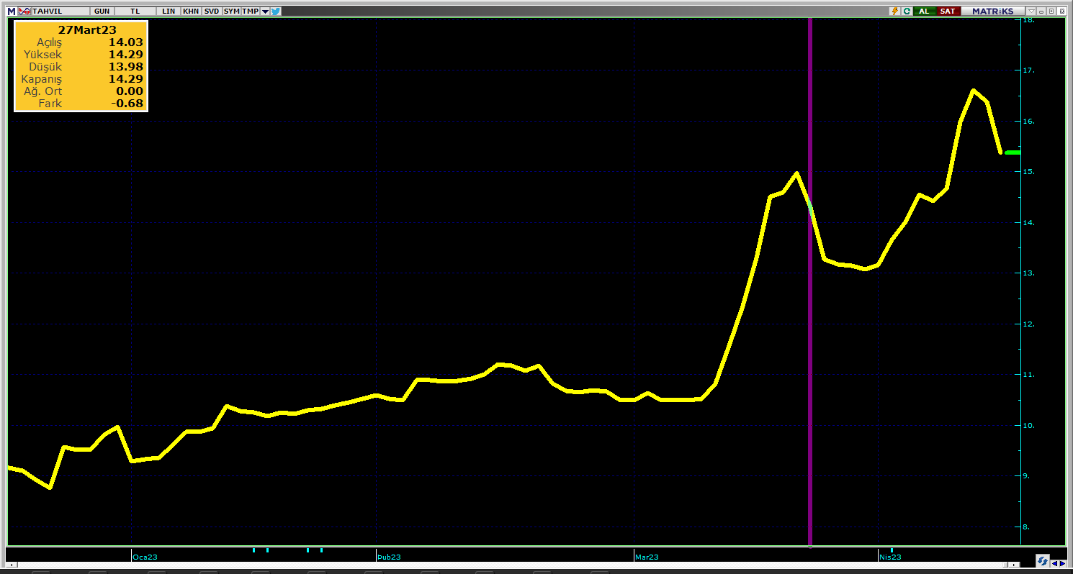The image size is (1073, 574).
Task: Click the horizontal scrollbar right arrow
Action: pos(1014,565)
